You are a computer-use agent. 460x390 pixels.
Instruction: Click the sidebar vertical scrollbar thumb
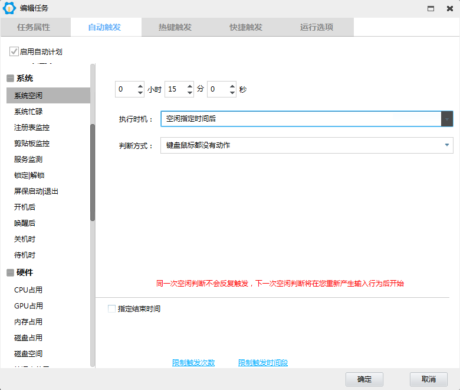click(x=92, y=171)
